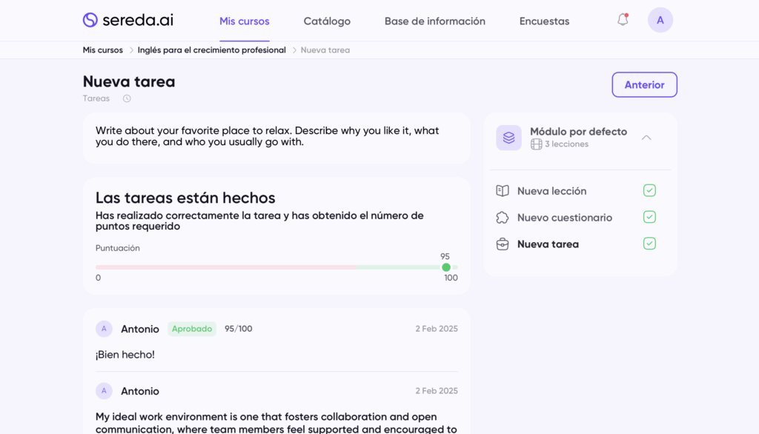Click the Nuevo cuestionario completion checkmark
This screenshot has height=434, width=759.
(x=649, y=217)
